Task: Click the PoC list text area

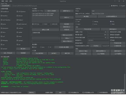Action: (x=46, y=17)
